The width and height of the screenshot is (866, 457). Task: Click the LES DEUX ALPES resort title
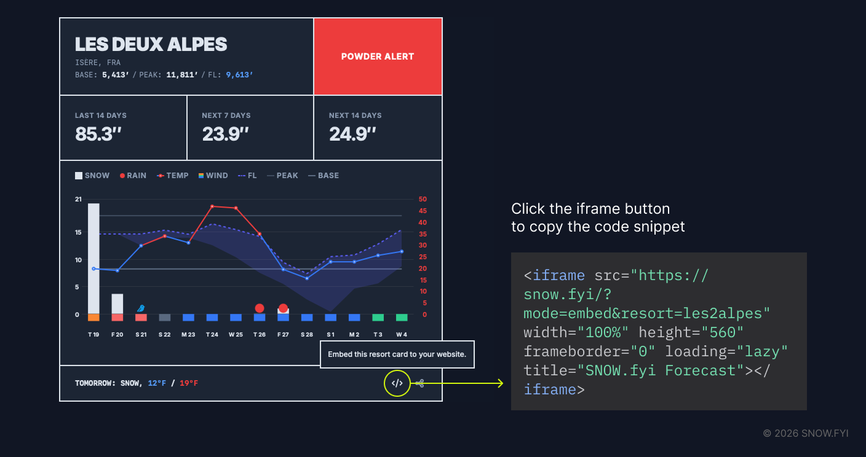click(151, 44)
